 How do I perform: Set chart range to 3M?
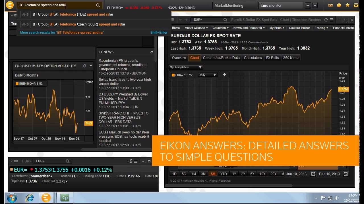coord(203,174)
